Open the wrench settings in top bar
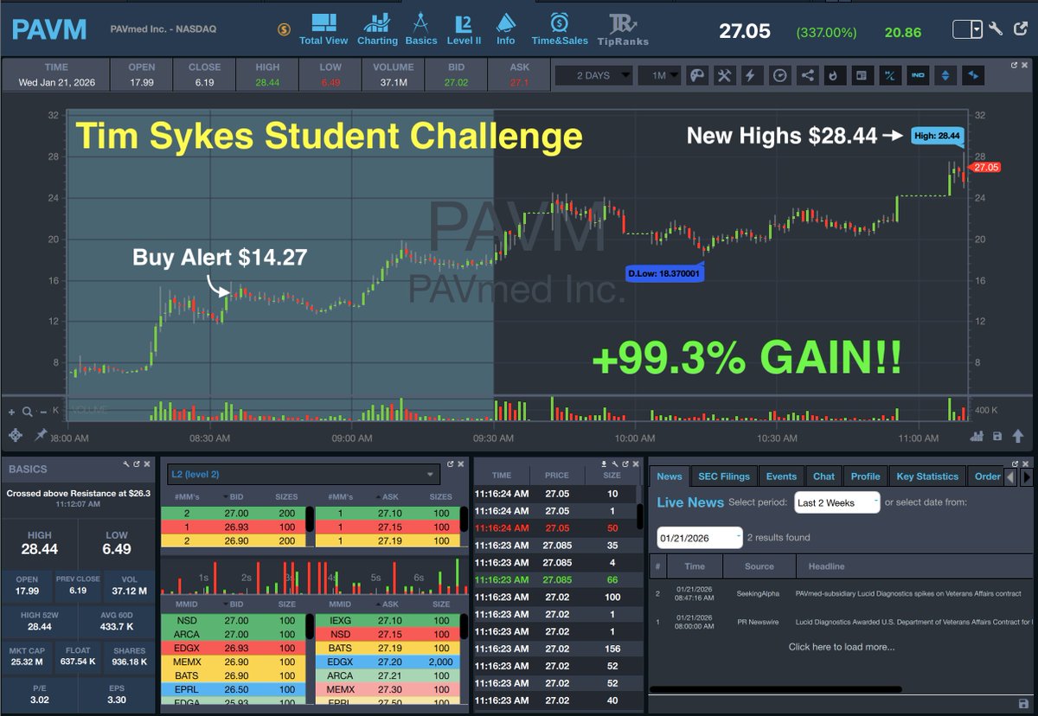The height and width of the screenshot is (716, 1038). (996, 29)
